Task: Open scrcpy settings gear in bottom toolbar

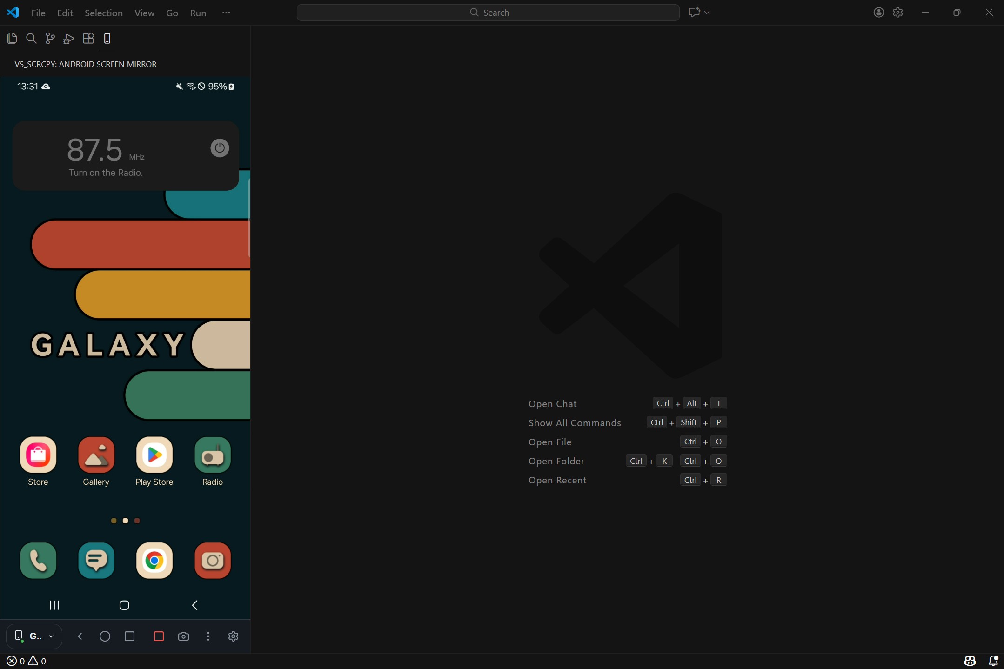Action: pos(233,636)
